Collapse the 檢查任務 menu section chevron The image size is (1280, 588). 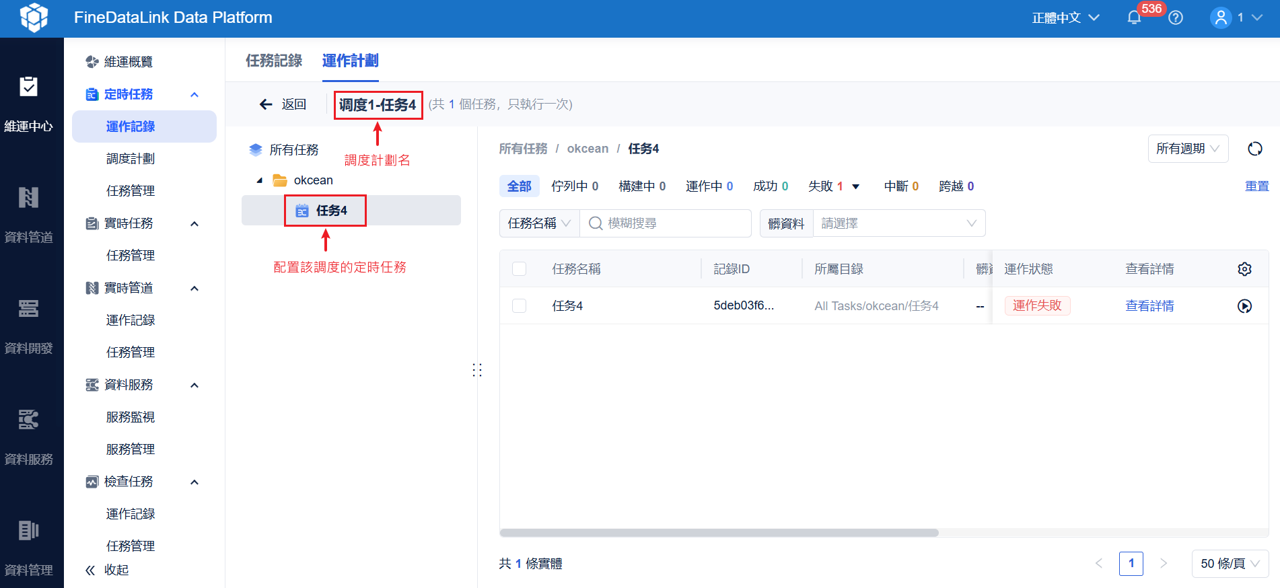194,482
